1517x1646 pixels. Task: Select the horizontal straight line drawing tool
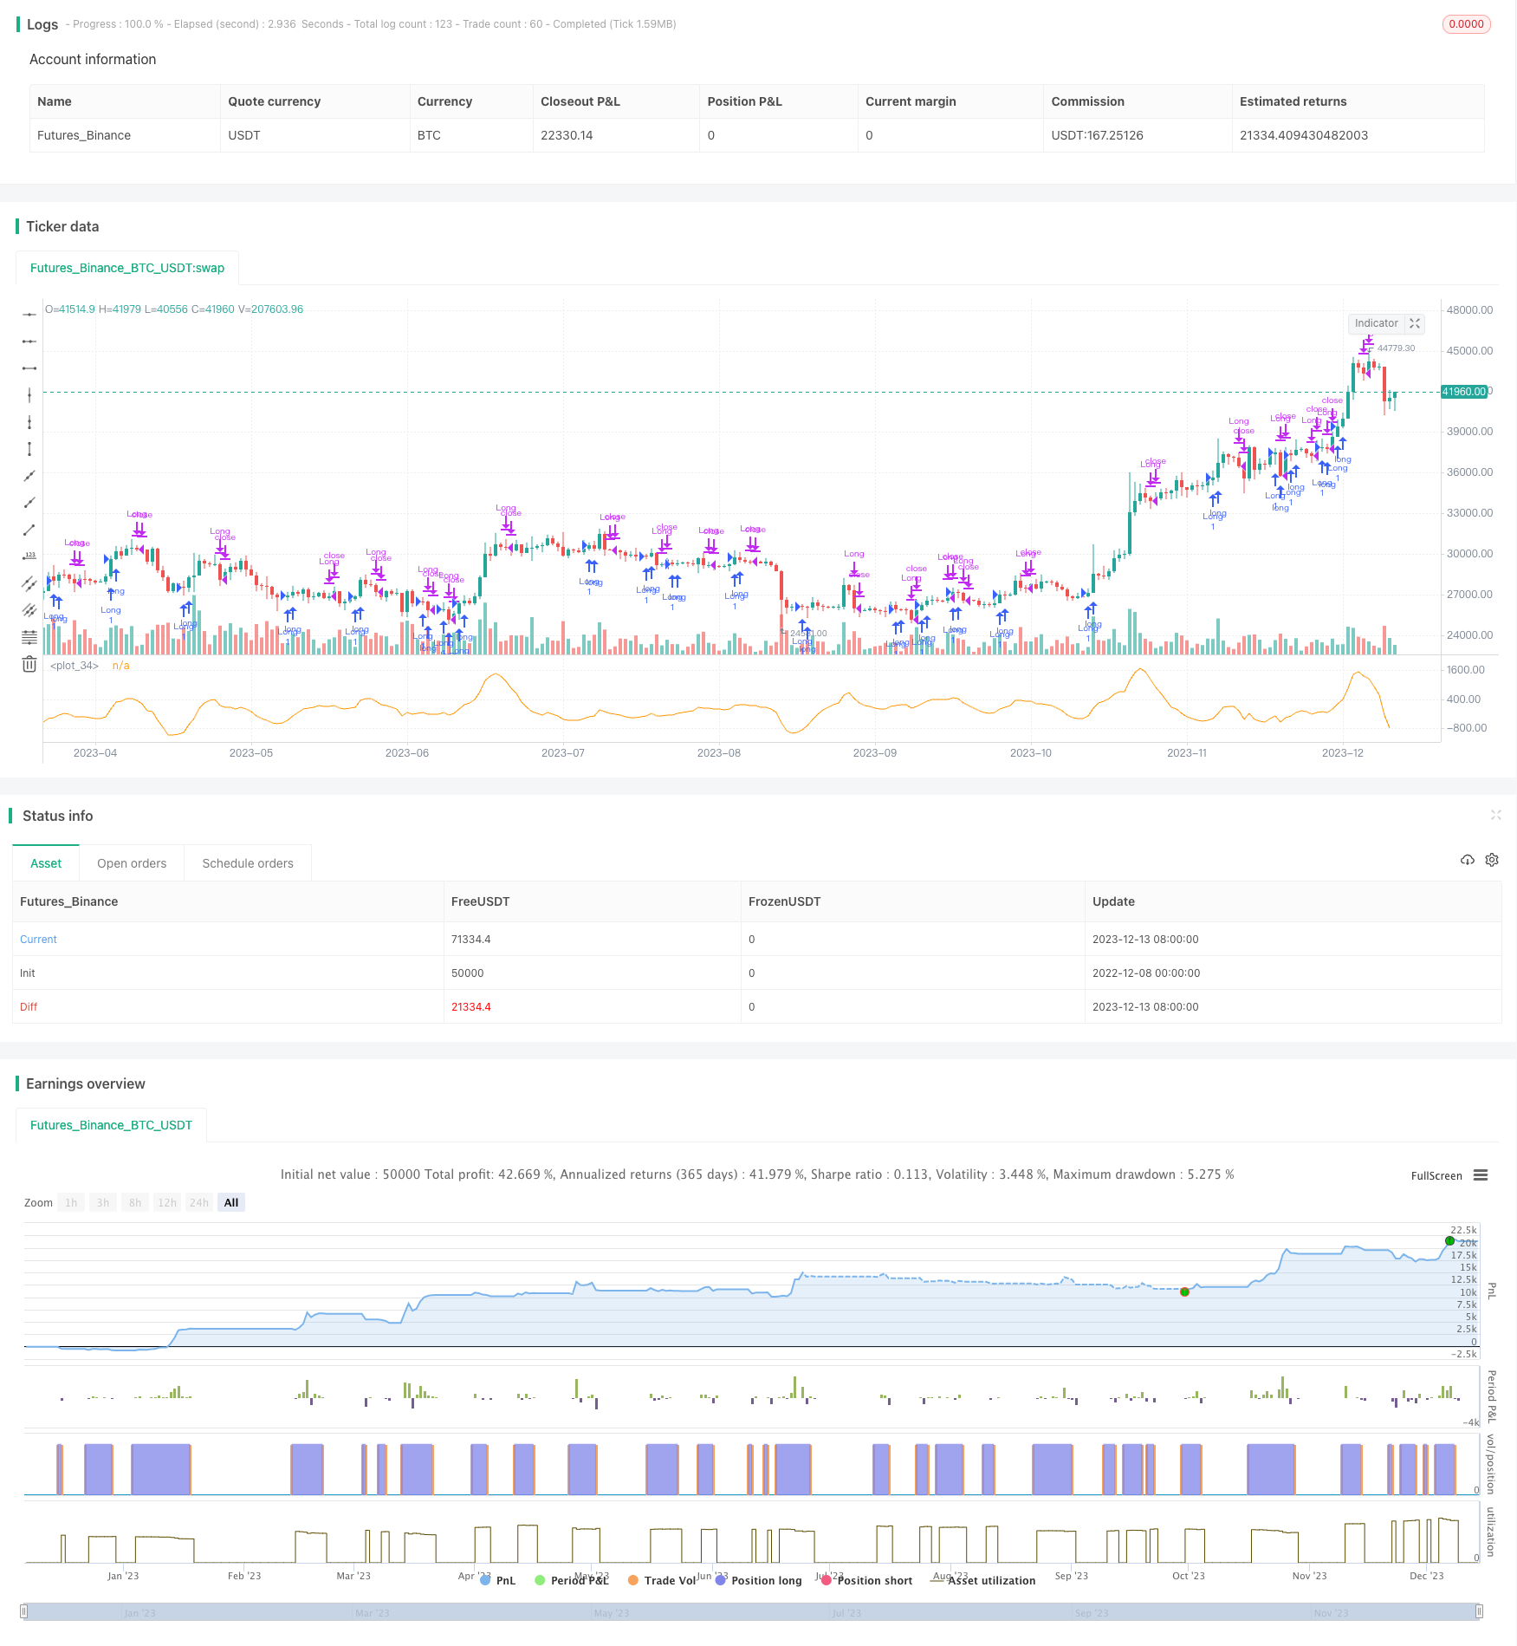click(29, 315)
